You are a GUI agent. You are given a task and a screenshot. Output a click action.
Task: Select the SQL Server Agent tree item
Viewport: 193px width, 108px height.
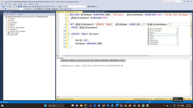pyautogui.click(x=14, y=33)
